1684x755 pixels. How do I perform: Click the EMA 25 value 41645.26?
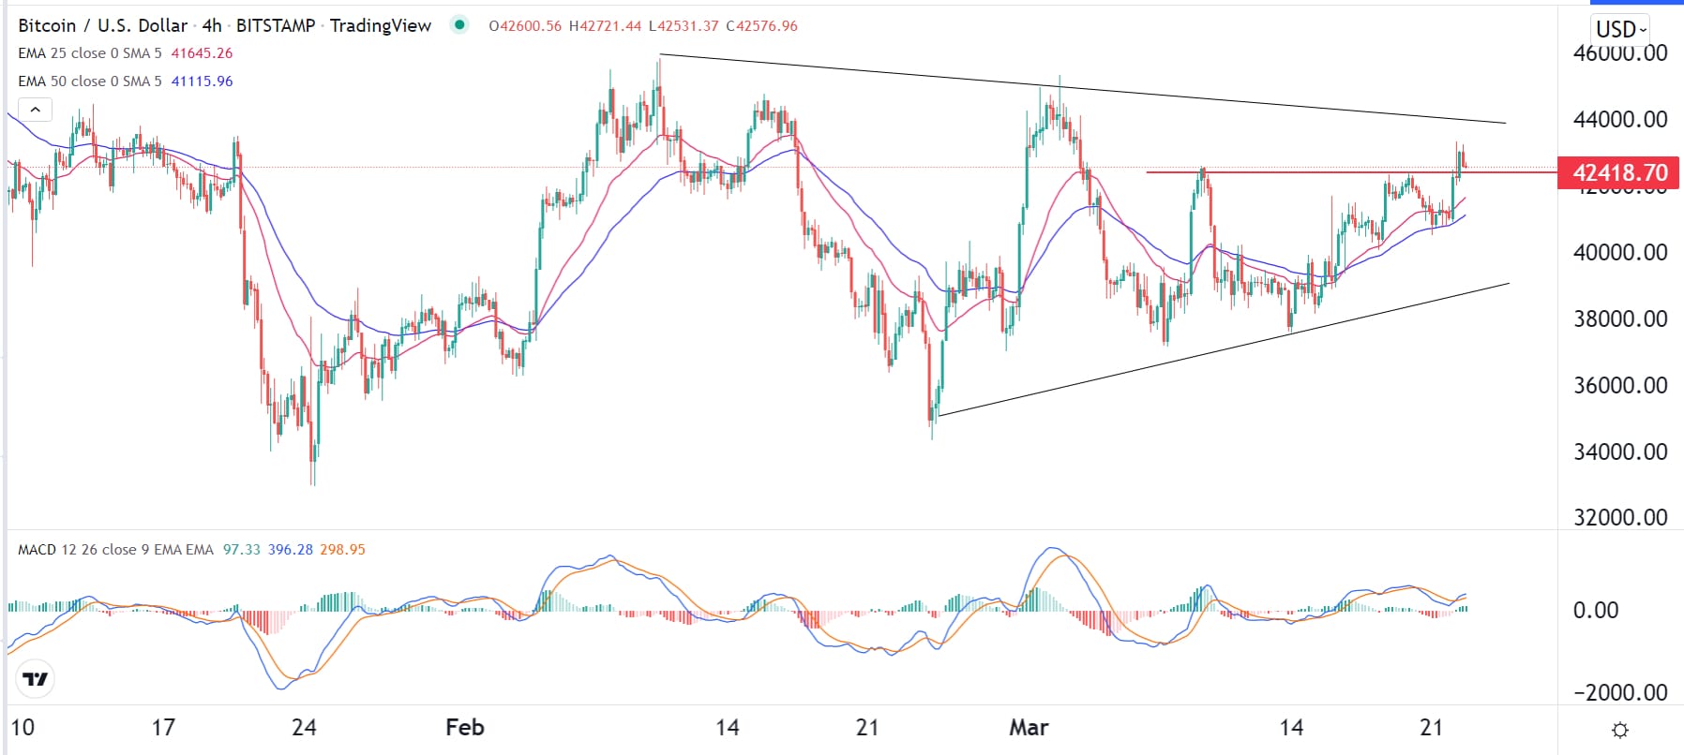tap(202, 53)
